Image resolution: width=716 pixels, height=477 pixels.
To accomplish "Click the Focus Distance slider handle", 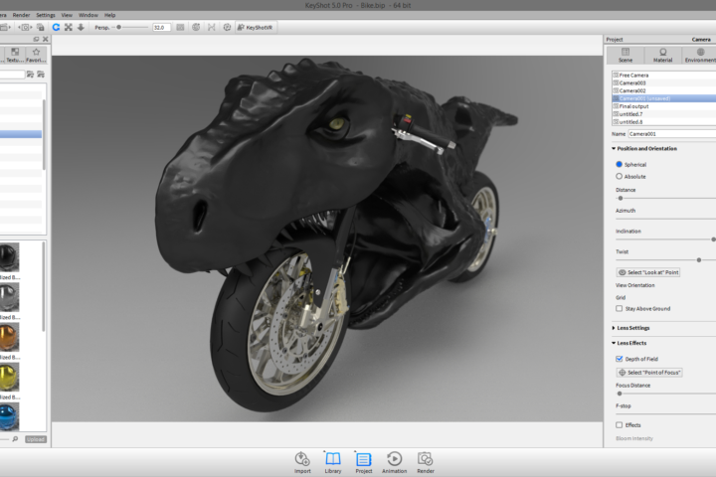I will tap(620, 394).
